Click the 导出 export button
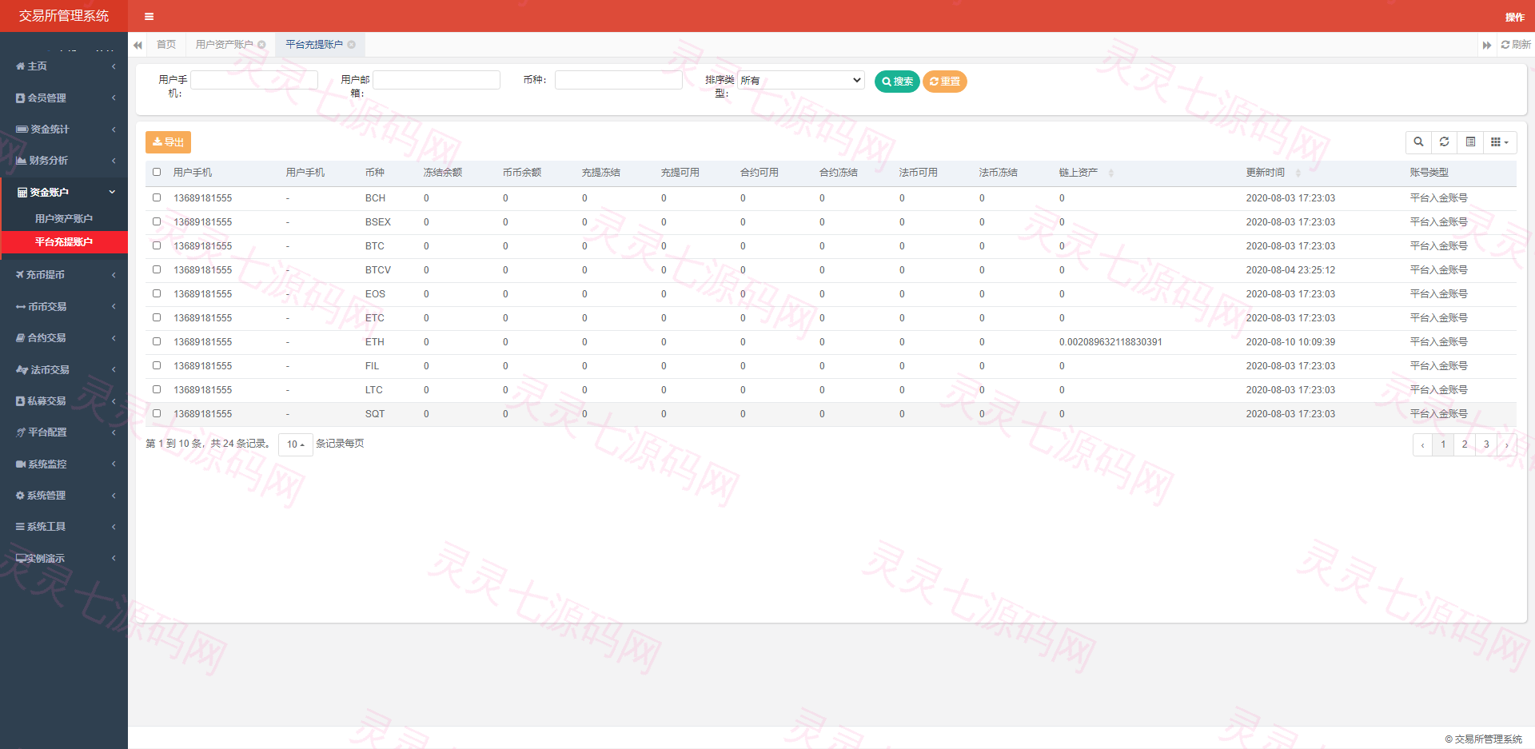1535x749 pixels. pyautogui.click(x=168, y=142)
